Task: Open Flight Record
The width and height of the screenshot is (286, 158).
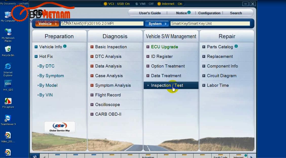Action: click(108, 95)
